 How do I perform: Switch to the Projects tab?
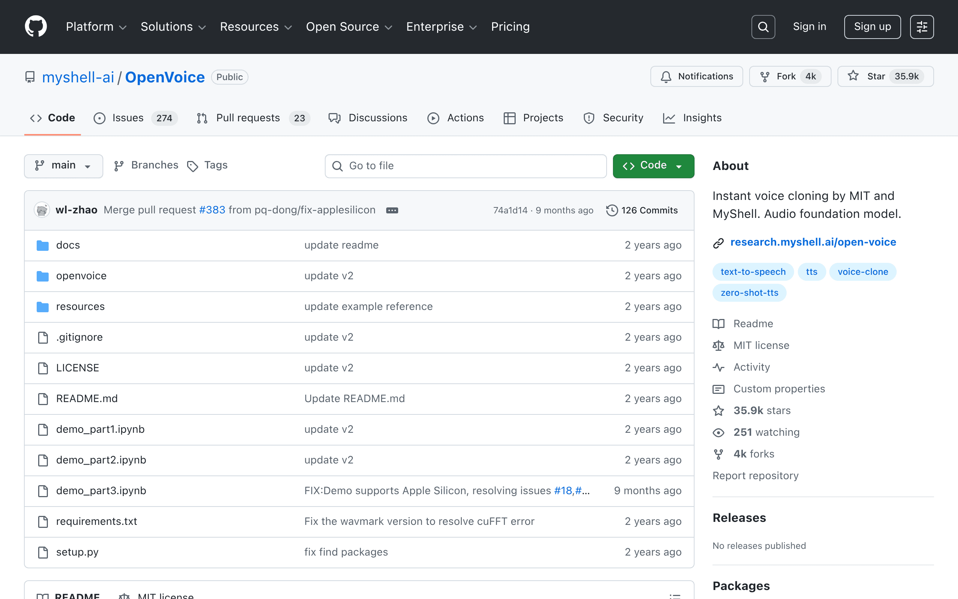click(533, 118)
